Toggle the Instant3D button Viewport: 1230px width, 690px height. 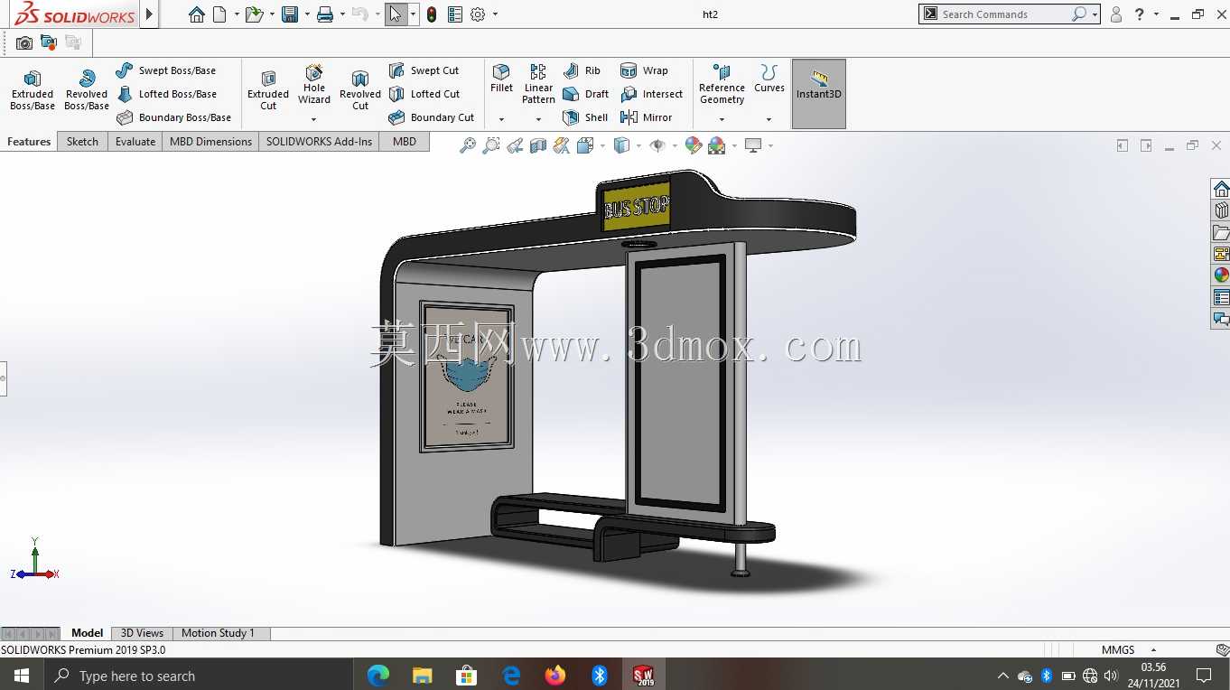click(819, 94)
